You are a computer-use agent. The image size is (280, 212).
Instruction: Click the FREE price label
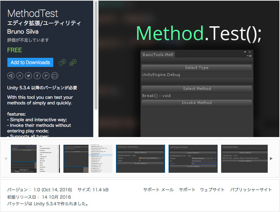point(14,50)
